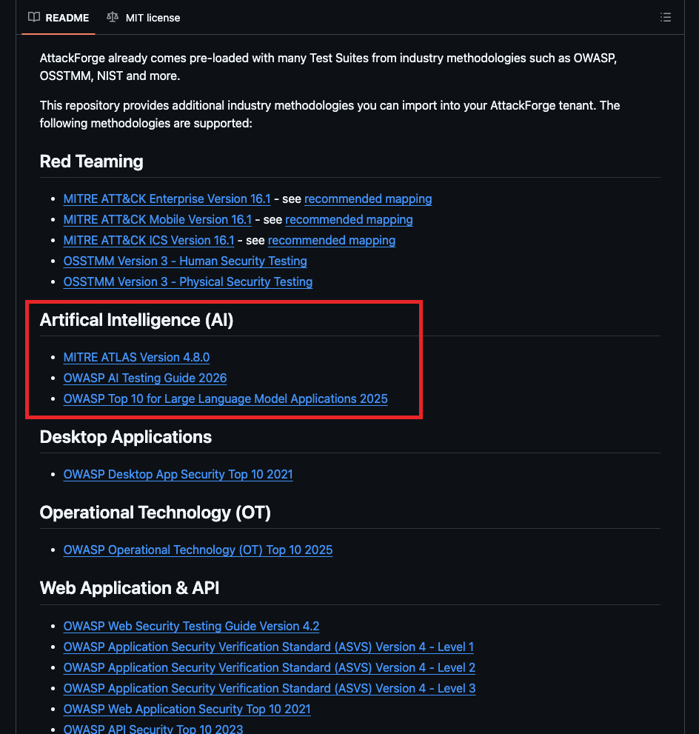Open OWASP Top 10 for LLM Applications 2025
699x734 pixels.
tap(225, 398)
